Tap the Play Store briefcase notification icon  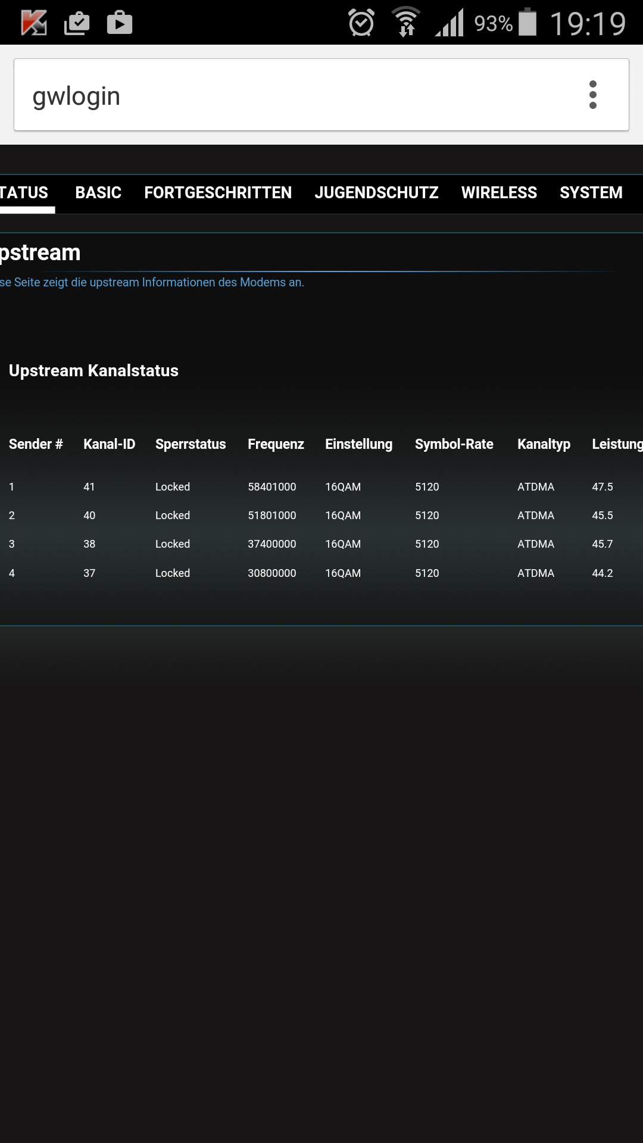(120, 23)
